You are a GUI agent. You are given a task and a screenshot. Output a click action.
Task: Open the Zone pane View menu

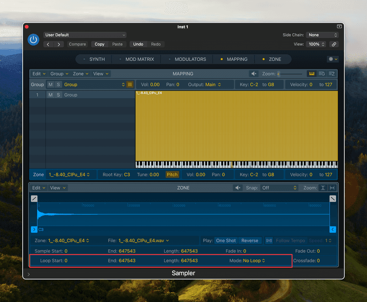[x=58, y=188]
